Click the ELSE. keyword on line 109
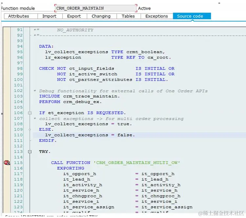 [x=46, y=129]
